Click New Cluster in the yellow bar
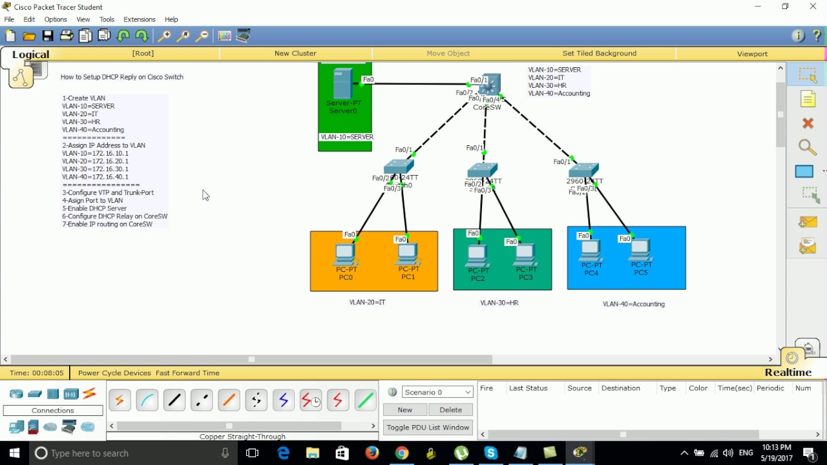 295,54
